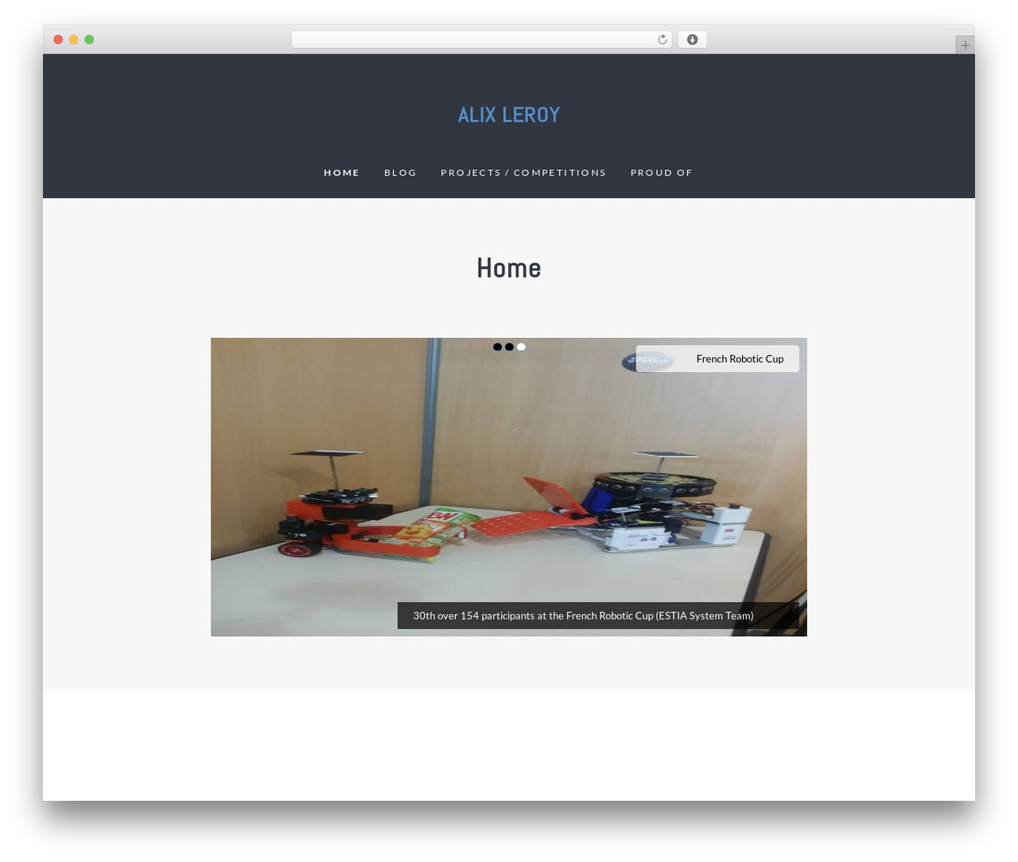Open the BLOG menu item

click(x=400, y=173)
